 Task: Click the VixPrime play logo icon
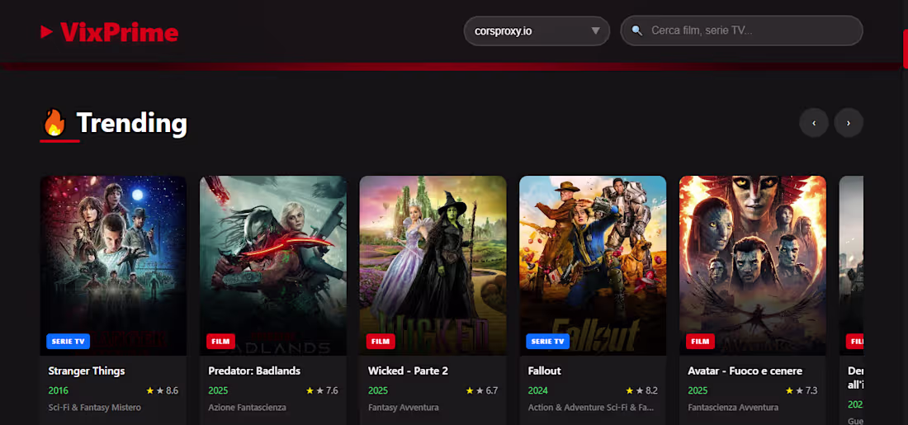click(x=46, y=32)
